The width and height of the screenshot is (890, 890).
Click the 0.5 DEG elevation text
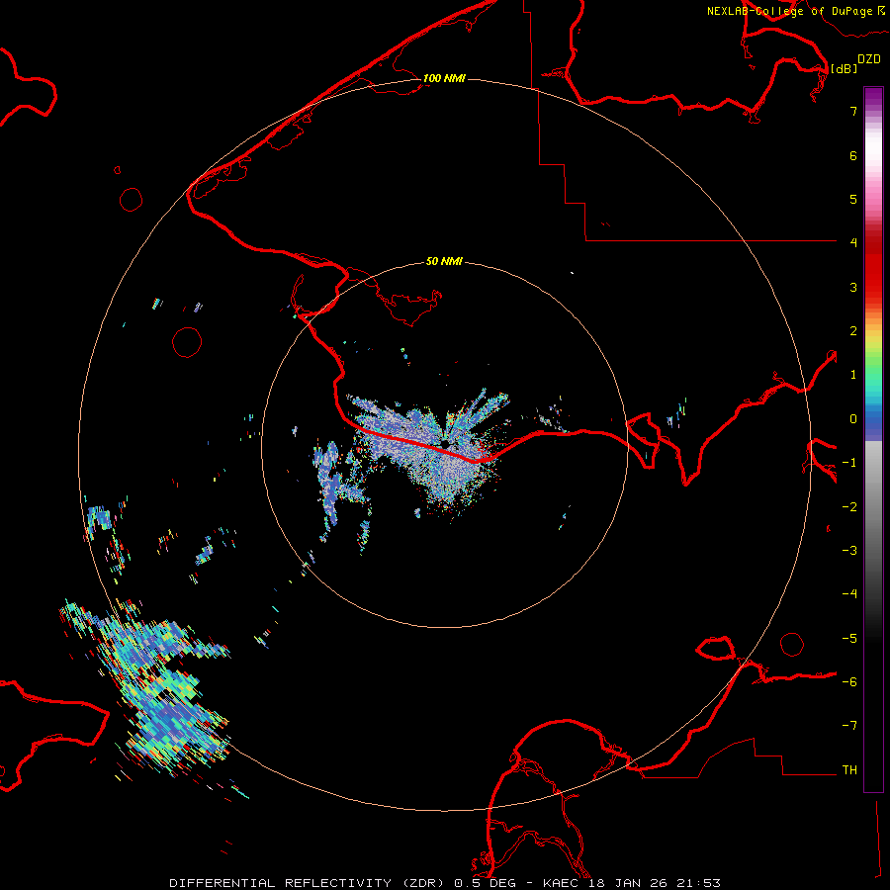coord(485,883)
